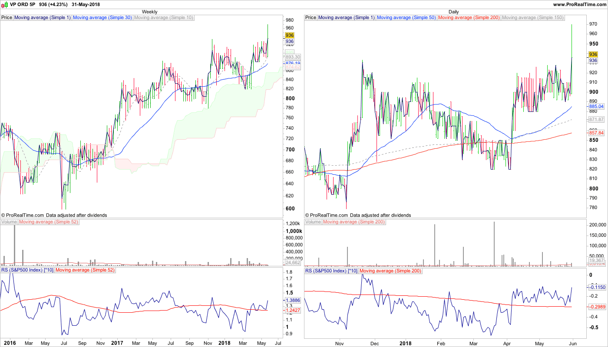Select the Daily chart title
The height and width of the screenshot is (347, 608).
(x=454, y=12)
